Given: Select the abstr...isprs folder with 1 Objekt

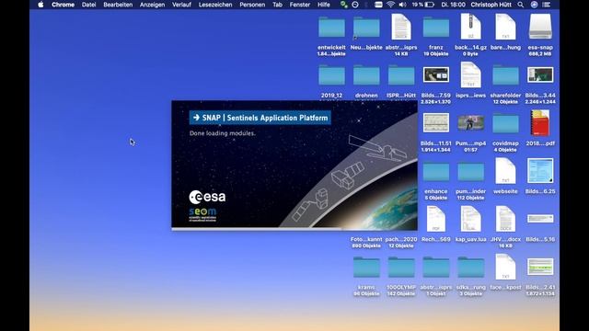Looking at the screenshot, I should 435,267.
